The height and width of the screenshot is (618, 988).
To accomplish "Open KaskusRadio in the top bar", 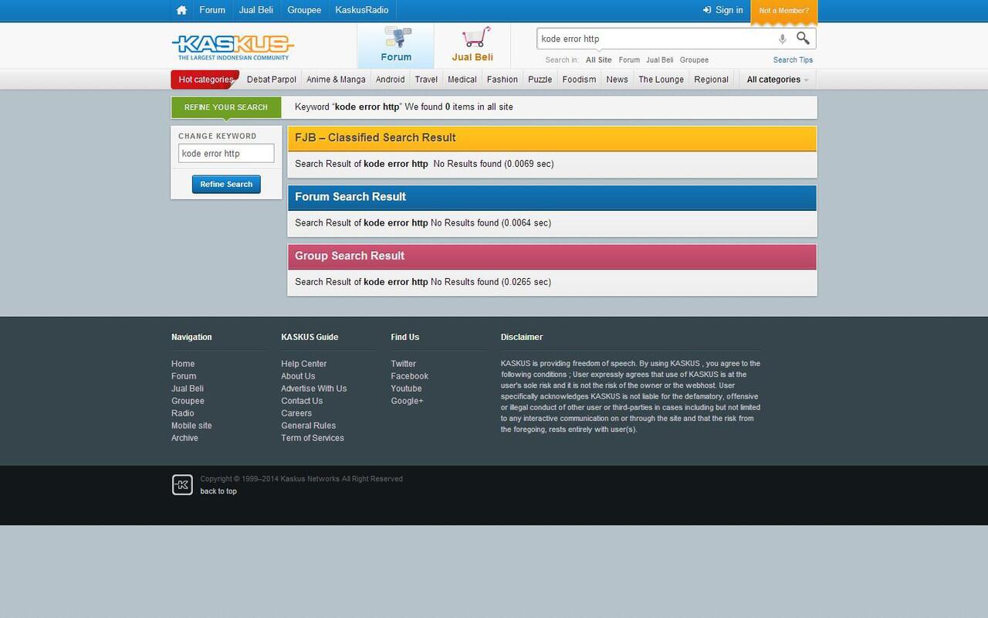I will (x=362, y=10).
